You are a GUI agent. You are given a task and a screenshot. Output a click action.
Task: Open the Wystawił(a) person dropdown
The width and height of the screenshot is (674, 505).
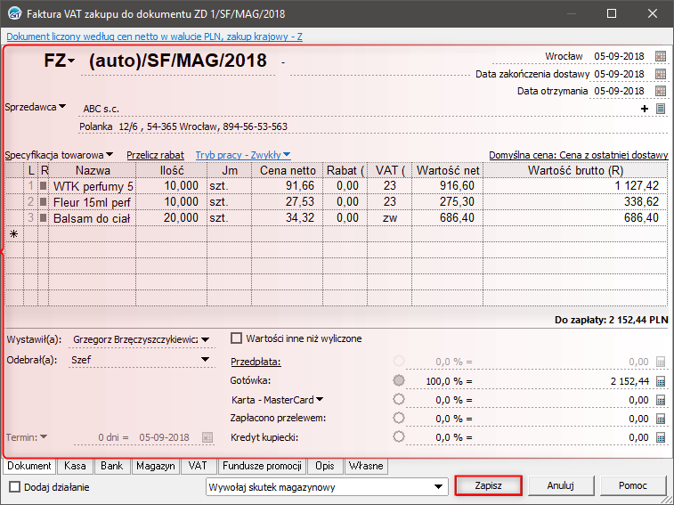point(206,340)
